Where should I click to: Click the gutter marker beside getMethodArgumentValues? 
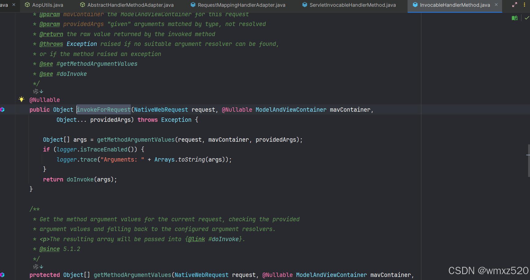[2, 275]
